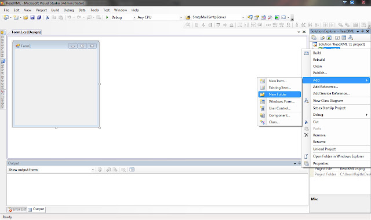Viewport: 371px width, 220px height.
Task: Click the Find in Files icon
Action: point(188,17)
